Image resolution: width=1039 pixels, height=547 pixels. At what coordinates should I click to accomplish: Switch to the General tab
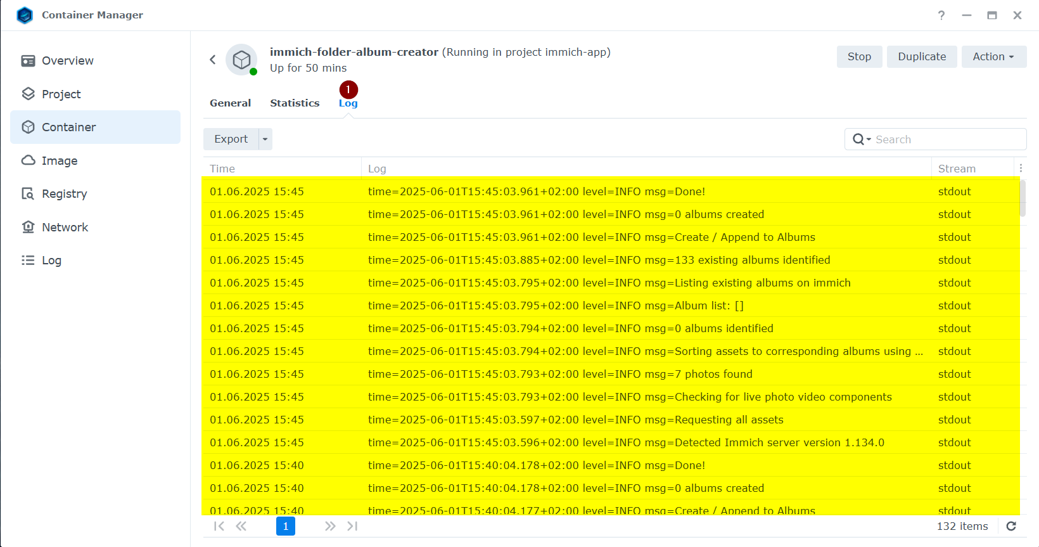pyautogui.click(x=231, y=103)
